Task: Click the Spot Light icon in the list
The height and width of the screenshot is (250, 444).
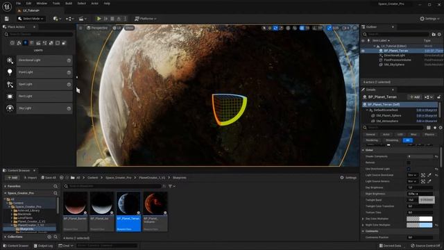Action: tap(10, 85)
